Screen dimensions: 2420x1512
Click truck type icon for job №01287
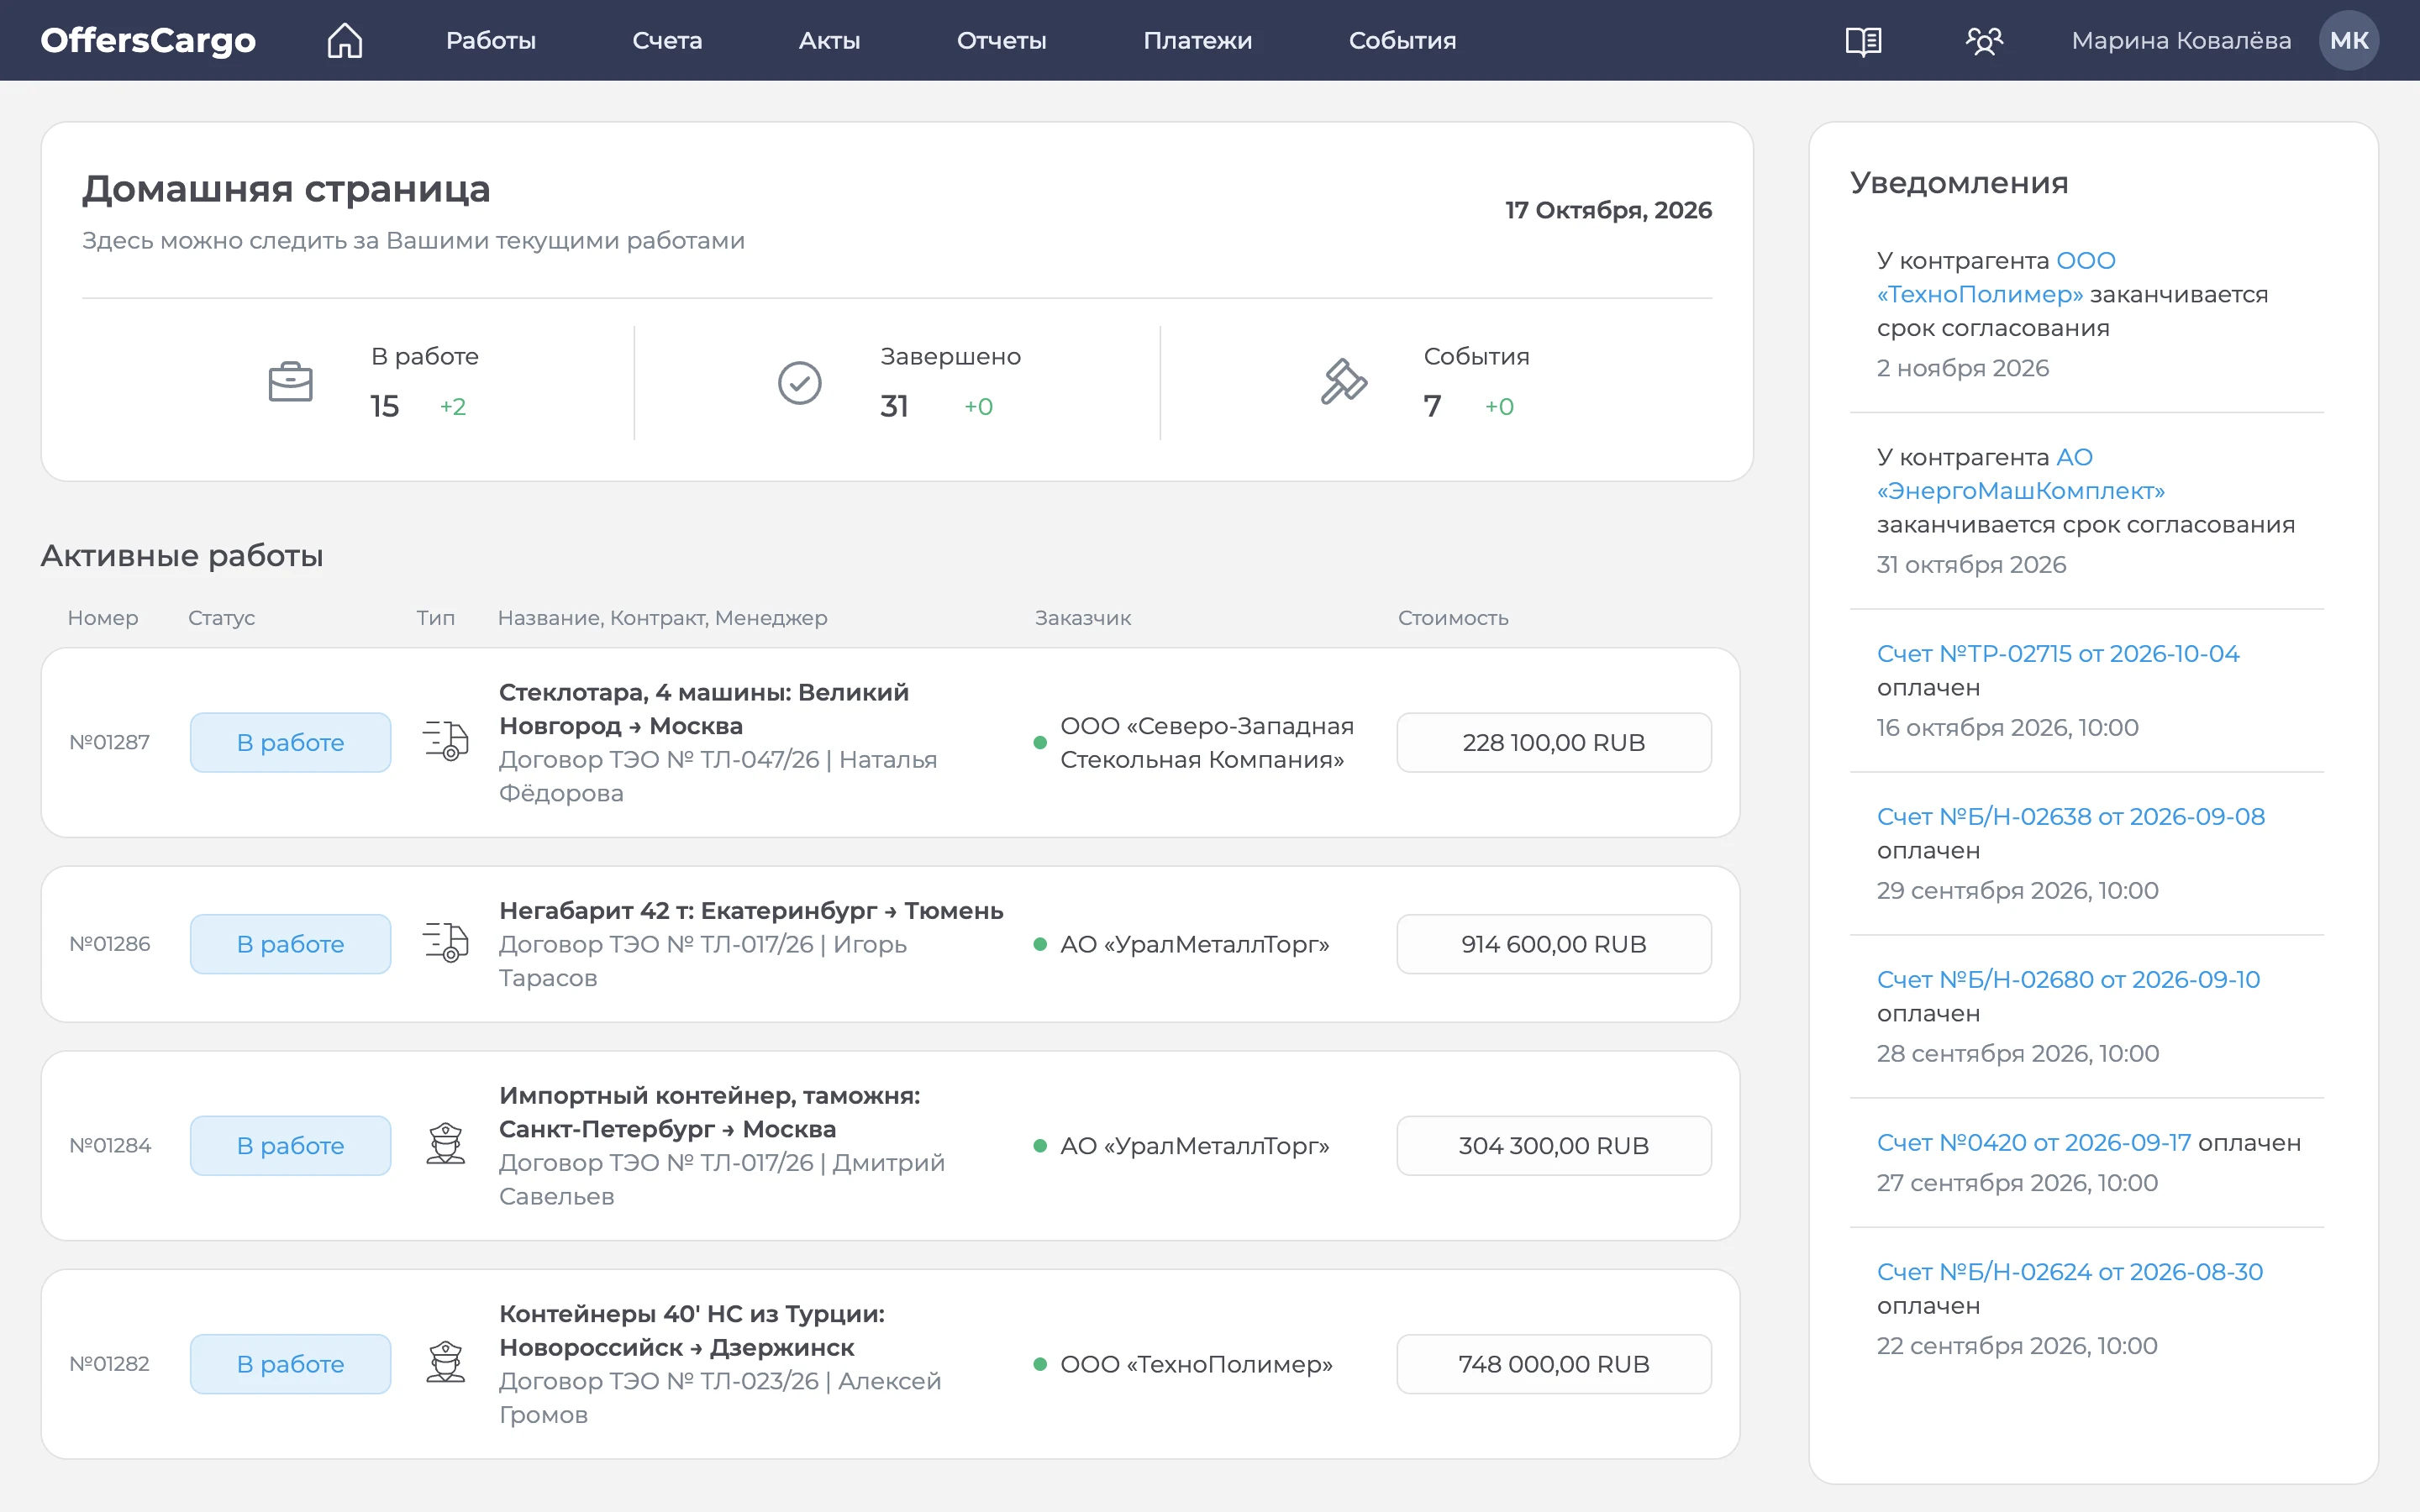(445, 741)
